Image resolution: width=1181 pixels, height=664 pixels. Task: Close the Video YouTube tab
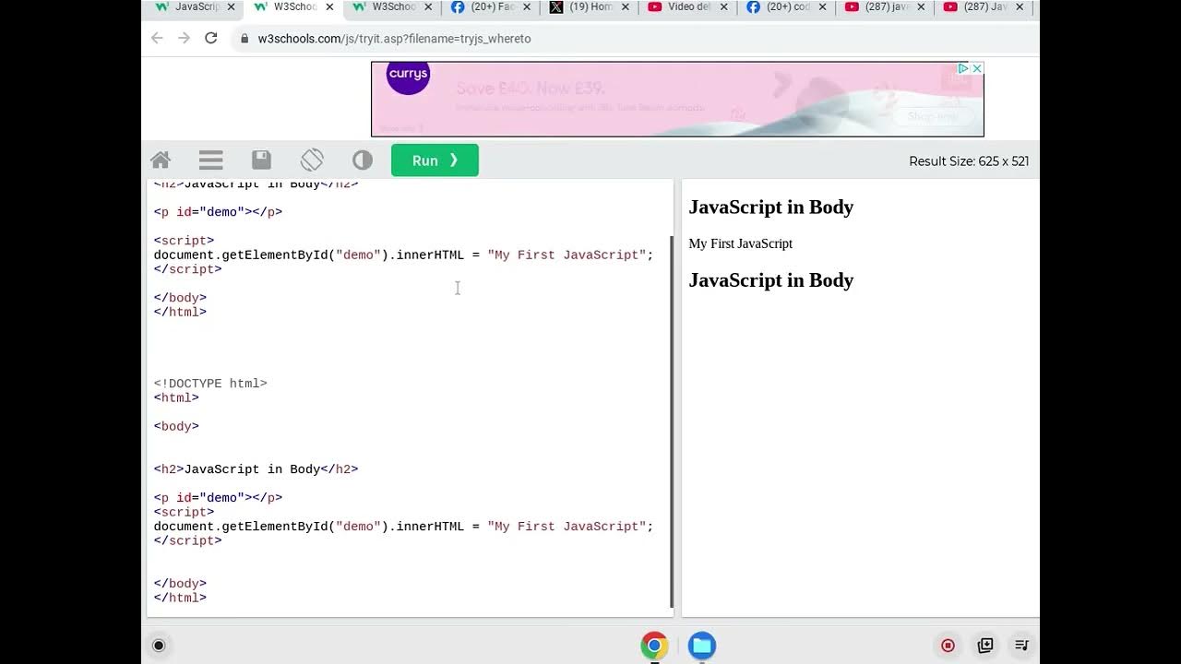coord(723,7)
